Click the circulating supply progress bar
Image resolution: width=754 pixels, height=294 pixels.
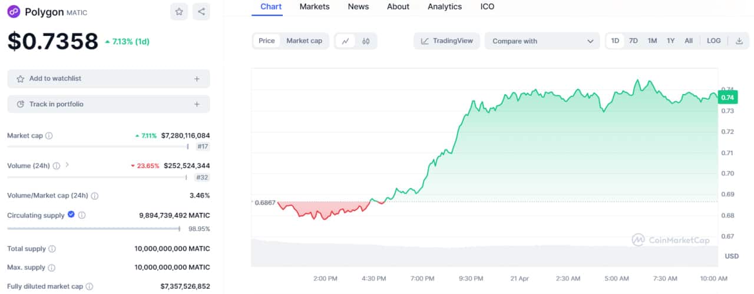[94, 229]
